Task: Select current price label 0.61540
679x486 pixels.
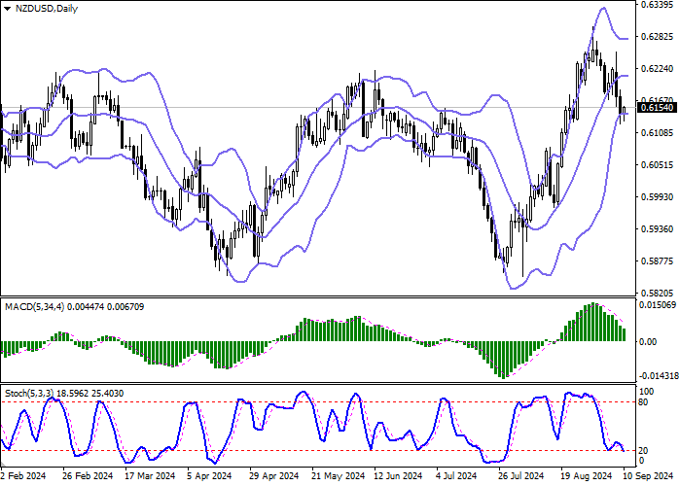Action: coord(657,108)
